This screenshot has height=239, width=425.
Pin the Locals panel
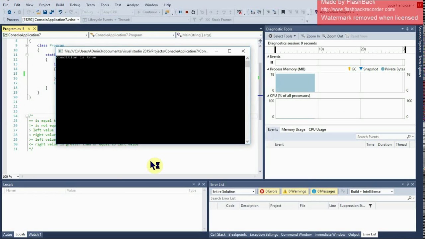[x=199, y=184]
